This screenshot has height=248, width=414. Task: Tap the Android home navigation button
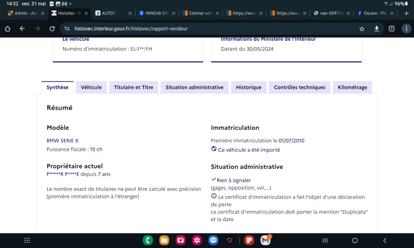pyautogui.click(x=355, y=240)
